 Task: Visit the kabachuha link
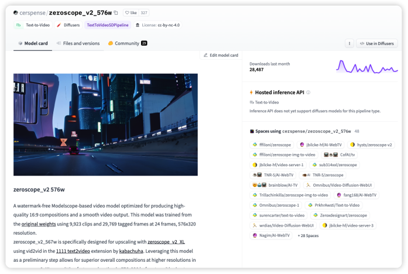click(x=131, y=251)
